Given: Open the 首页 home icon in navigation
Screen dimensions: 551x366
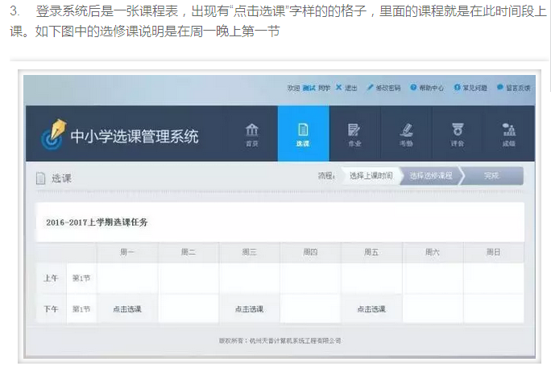Looking at the screenshot, I should coord(251,135).
